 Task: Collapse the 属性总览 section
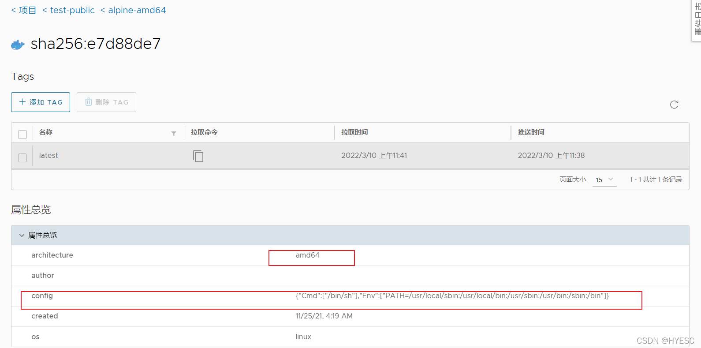coord(22,235)
